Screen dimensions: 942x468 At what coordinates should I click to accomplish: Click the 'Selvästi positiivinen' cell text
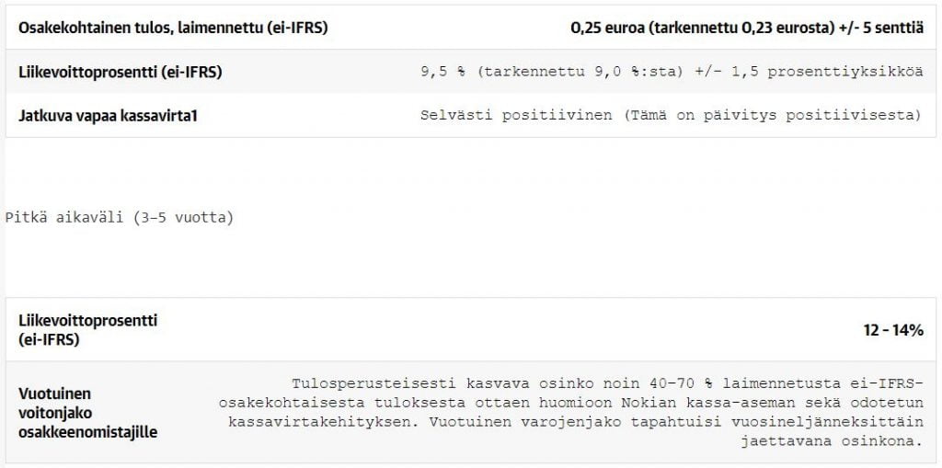pyautogui.click(x=516, y=115)
